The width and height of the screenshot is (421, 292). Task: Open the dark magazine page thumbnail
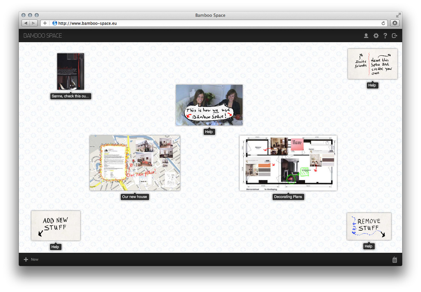70,71
